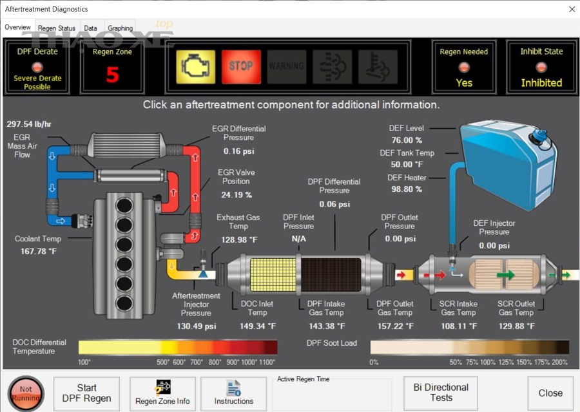580x412 pixels.
Task: Click the turbocharger component
Action: [x=171, y=247]
